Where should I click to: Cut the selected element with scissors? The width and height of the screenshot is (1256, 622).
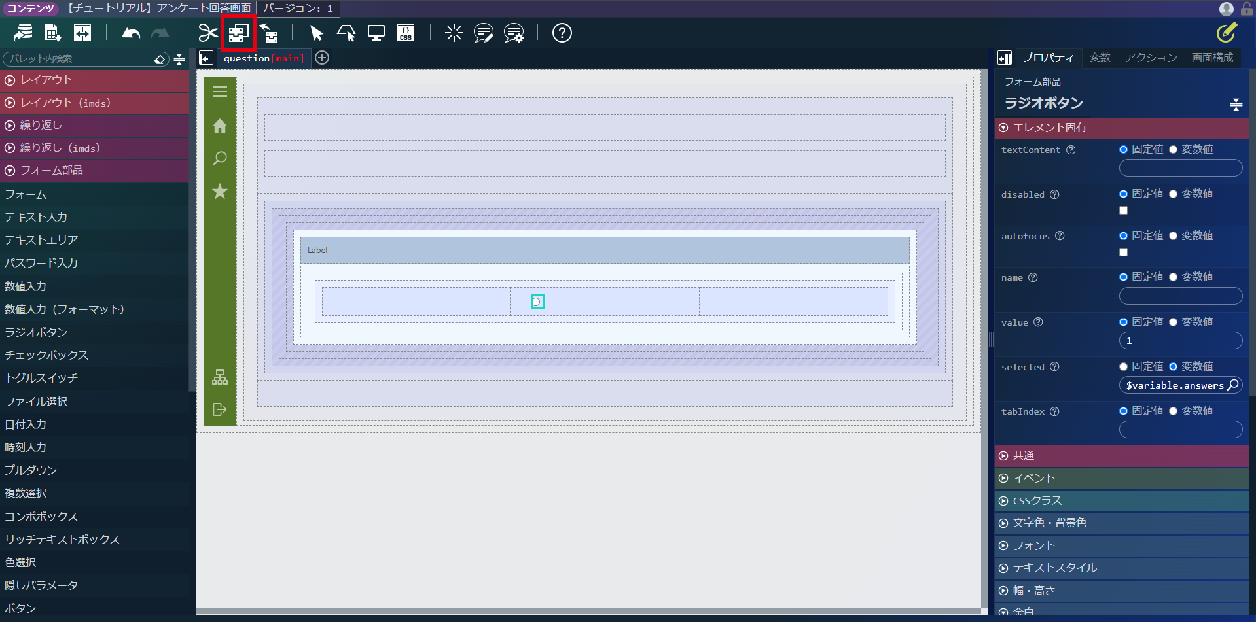(208, 33)
